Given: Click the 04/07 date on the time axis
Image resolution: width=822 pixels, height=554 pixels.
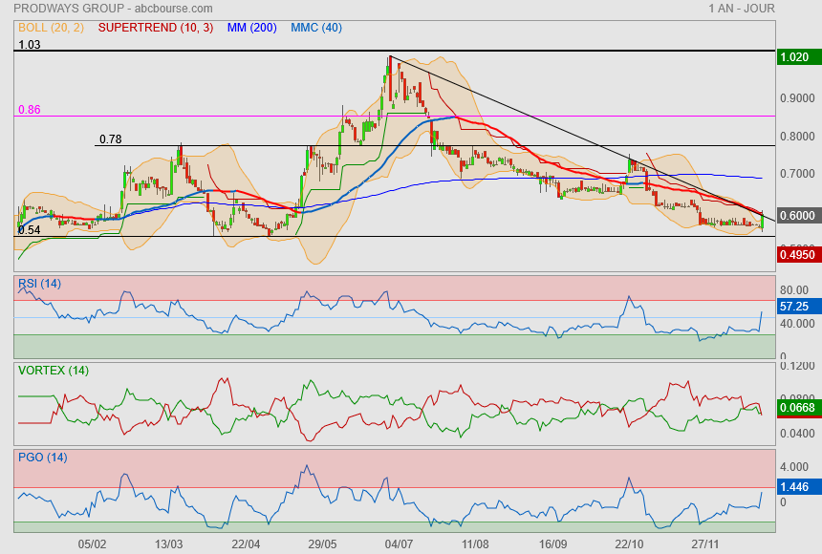Looking at the screenshot, I should coord(399,543).
